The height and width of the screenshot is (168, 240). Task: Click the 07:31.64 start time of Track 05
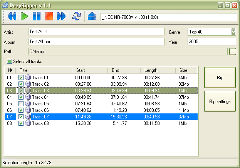click(83, 104)
